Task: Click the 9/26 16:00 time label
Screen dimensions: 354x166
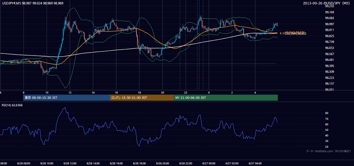Action: point(116,164)
